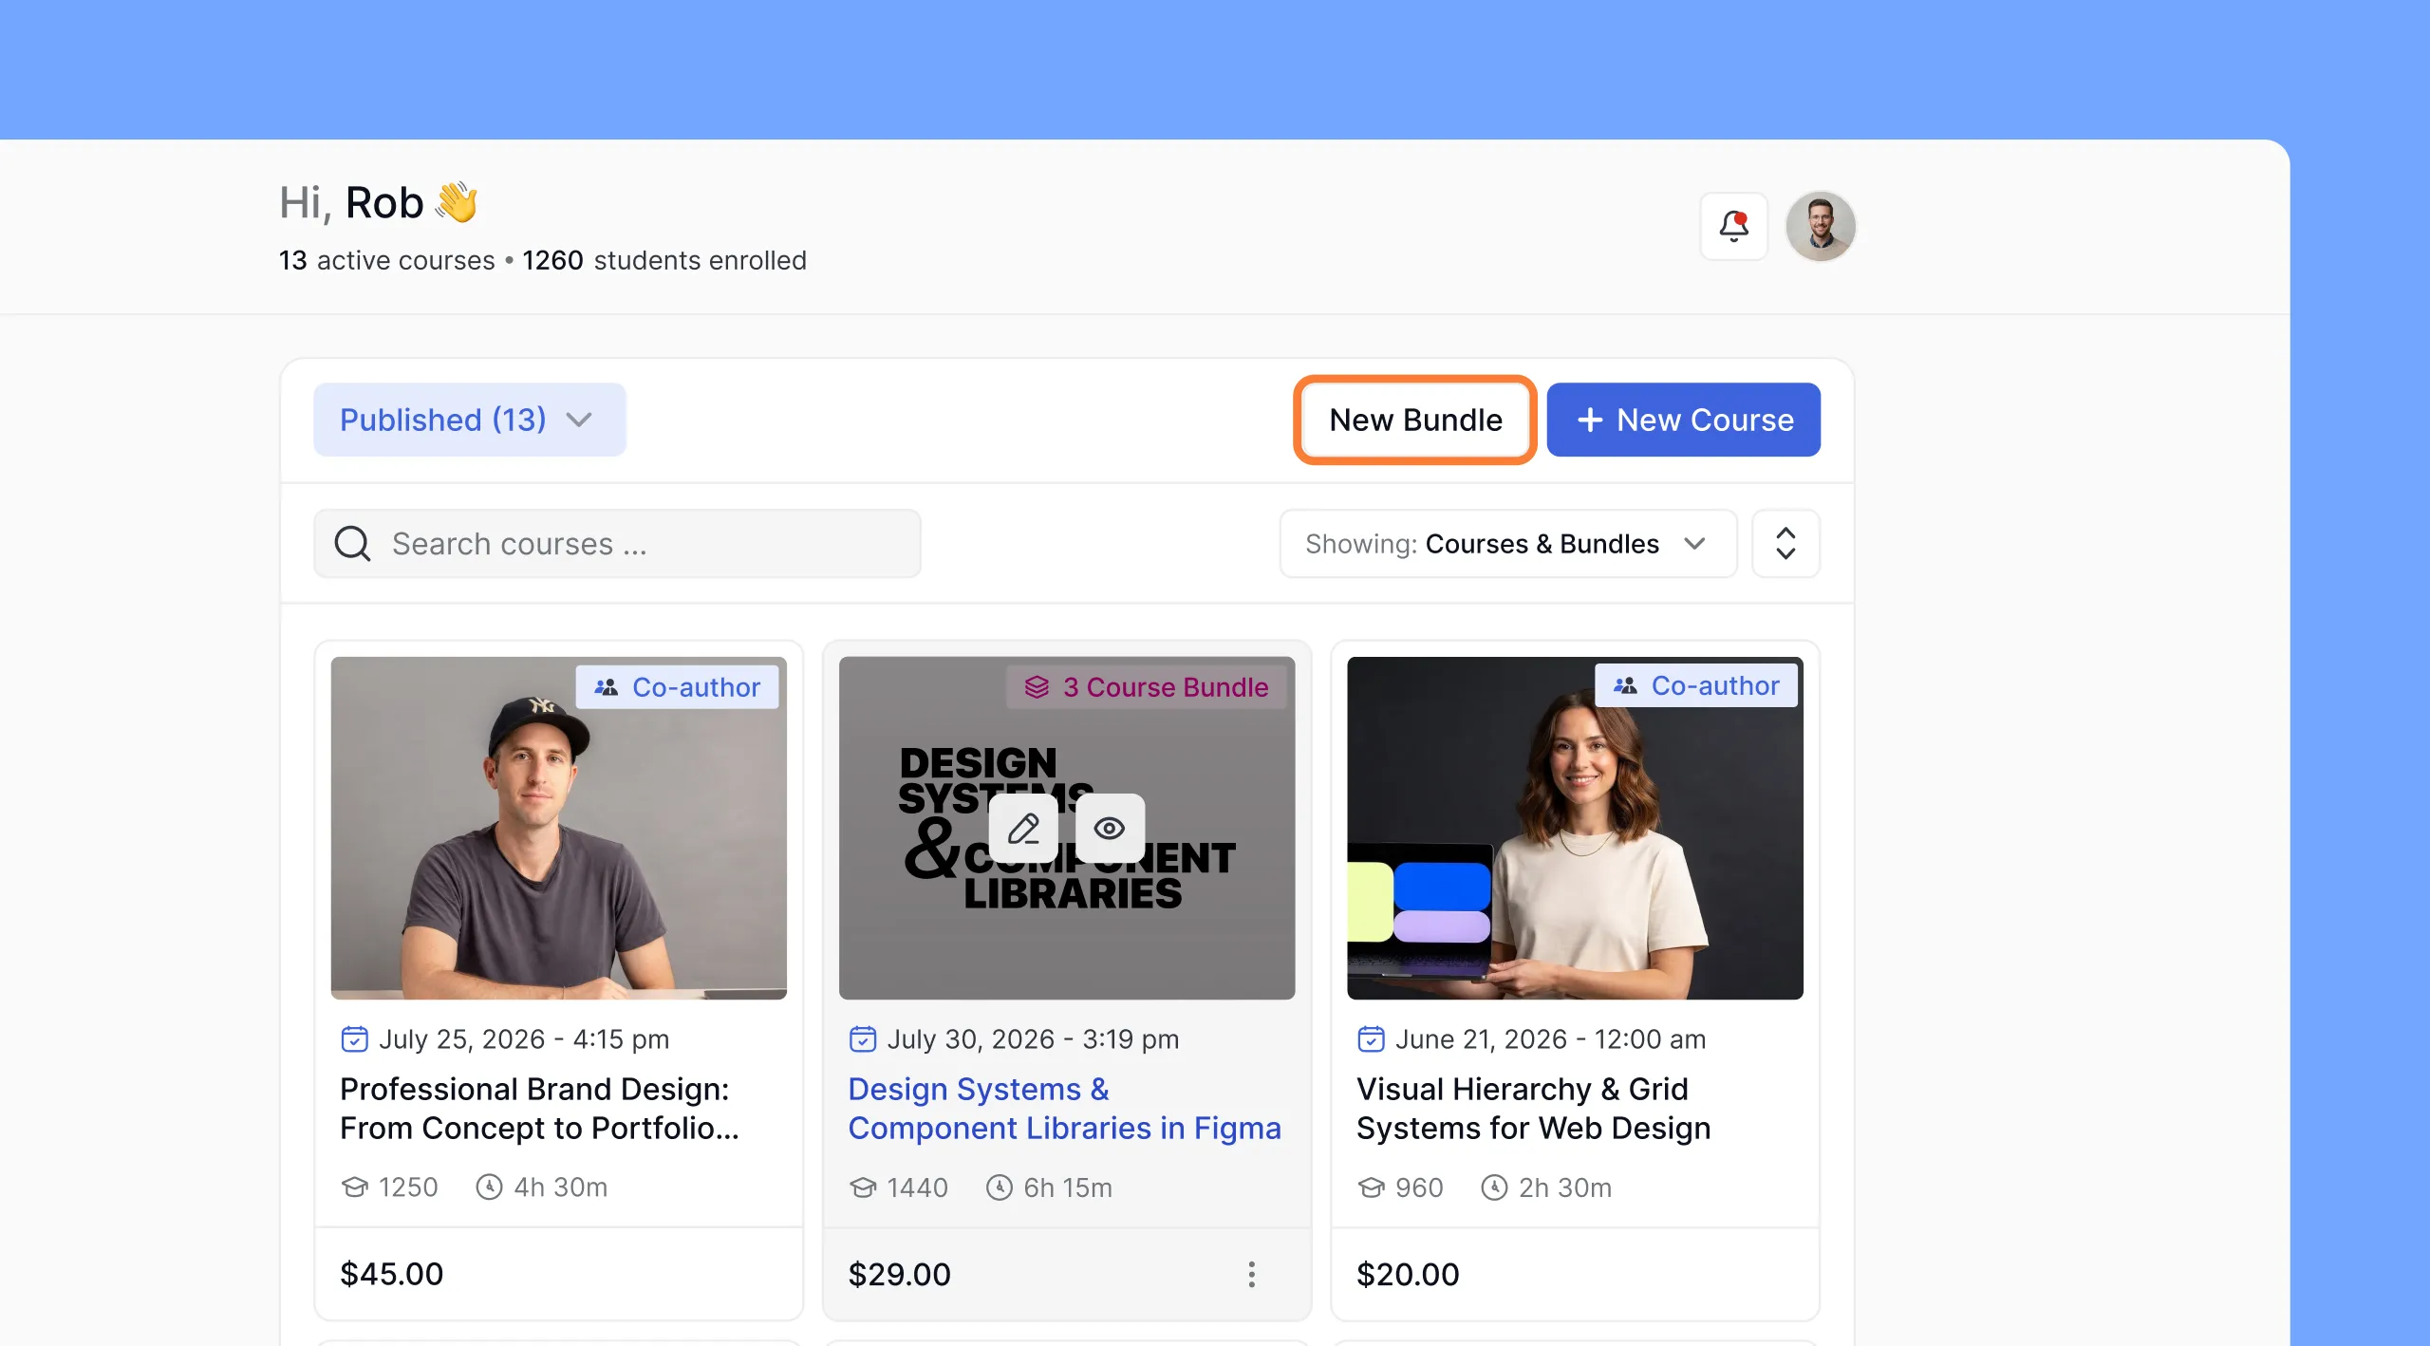Click the calendar icon beside June 21, 2026
2430x1346 pixels.
pyautogui.click(x=1371, y=1038)
